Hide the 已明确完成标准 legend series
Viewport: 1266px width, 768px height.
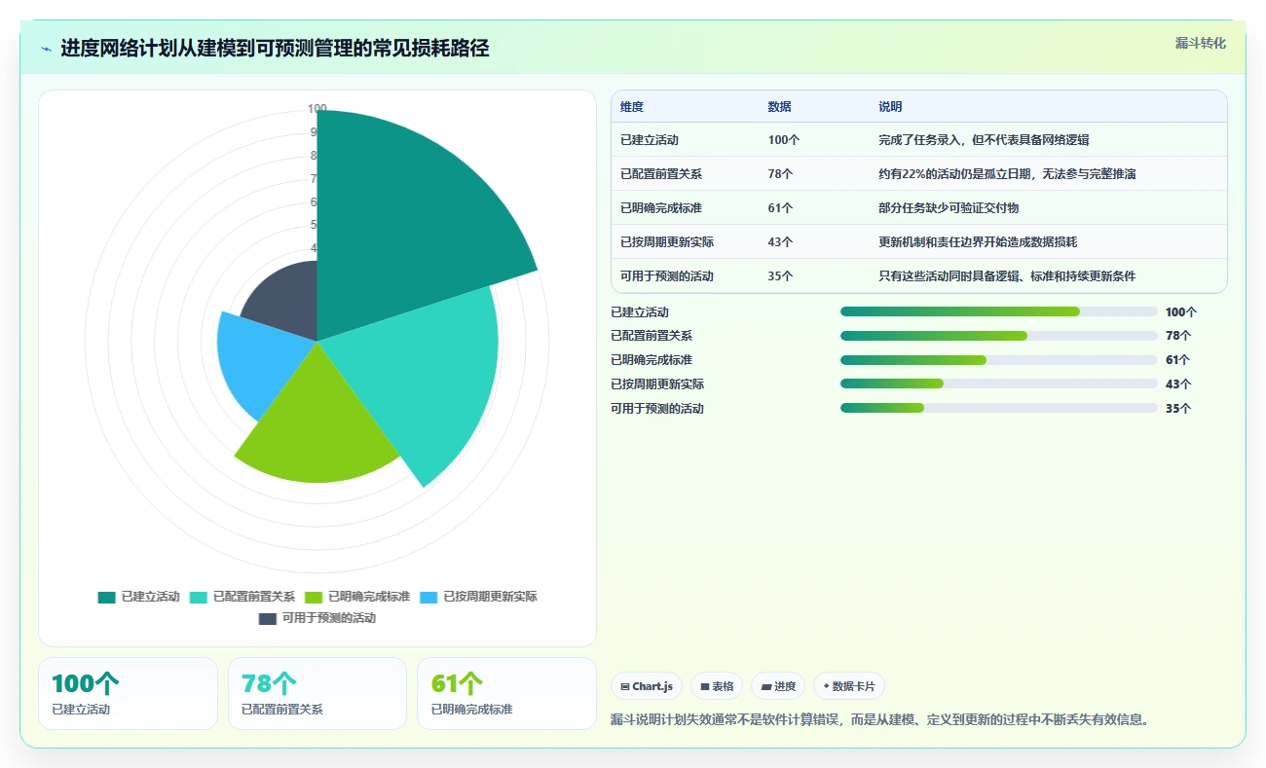(x=356, y=597)
